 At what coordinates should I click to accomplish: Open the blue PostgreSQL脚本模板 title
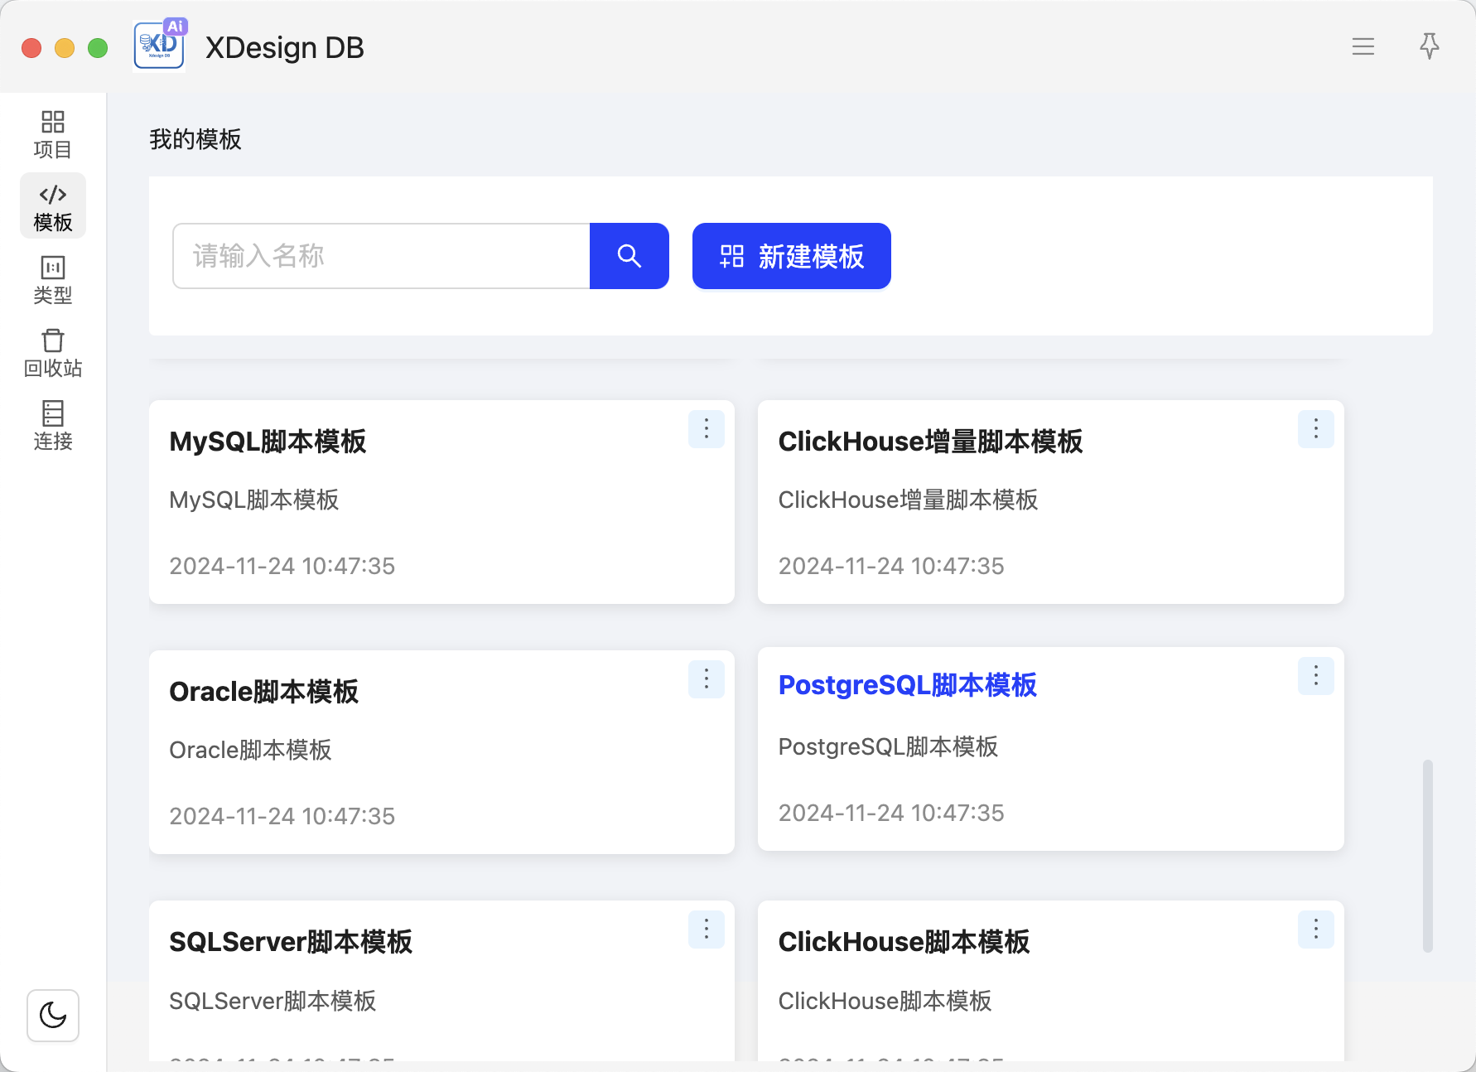tap(907, 685)
